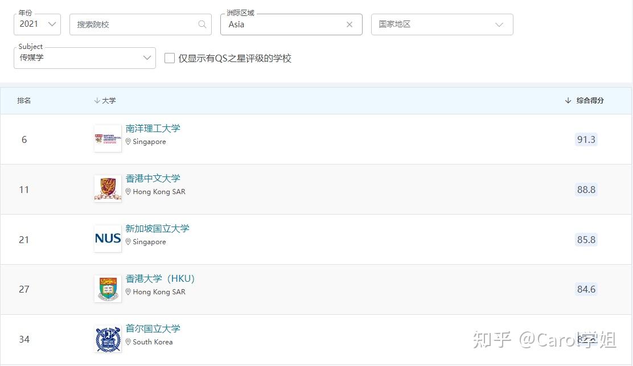Image resolution: width=633 pixels, height=366 pixels.
Task: Open 香港中文大学 link
Action: point(153,178)
